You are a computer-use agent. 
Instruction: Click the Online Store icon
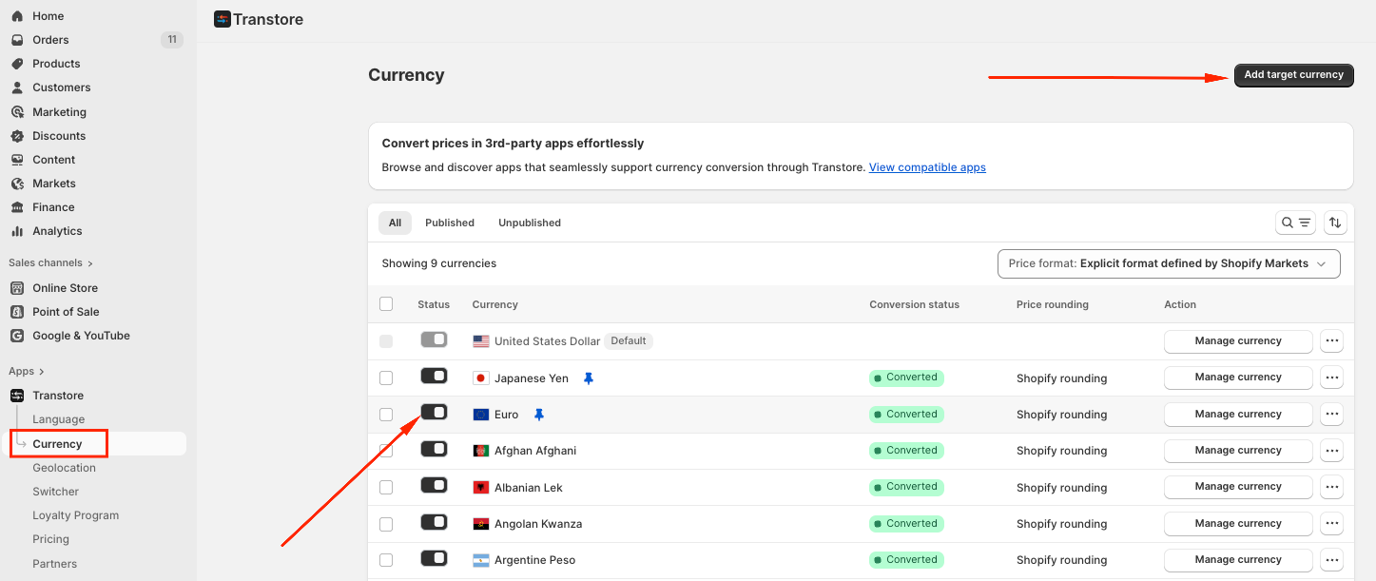17,288
